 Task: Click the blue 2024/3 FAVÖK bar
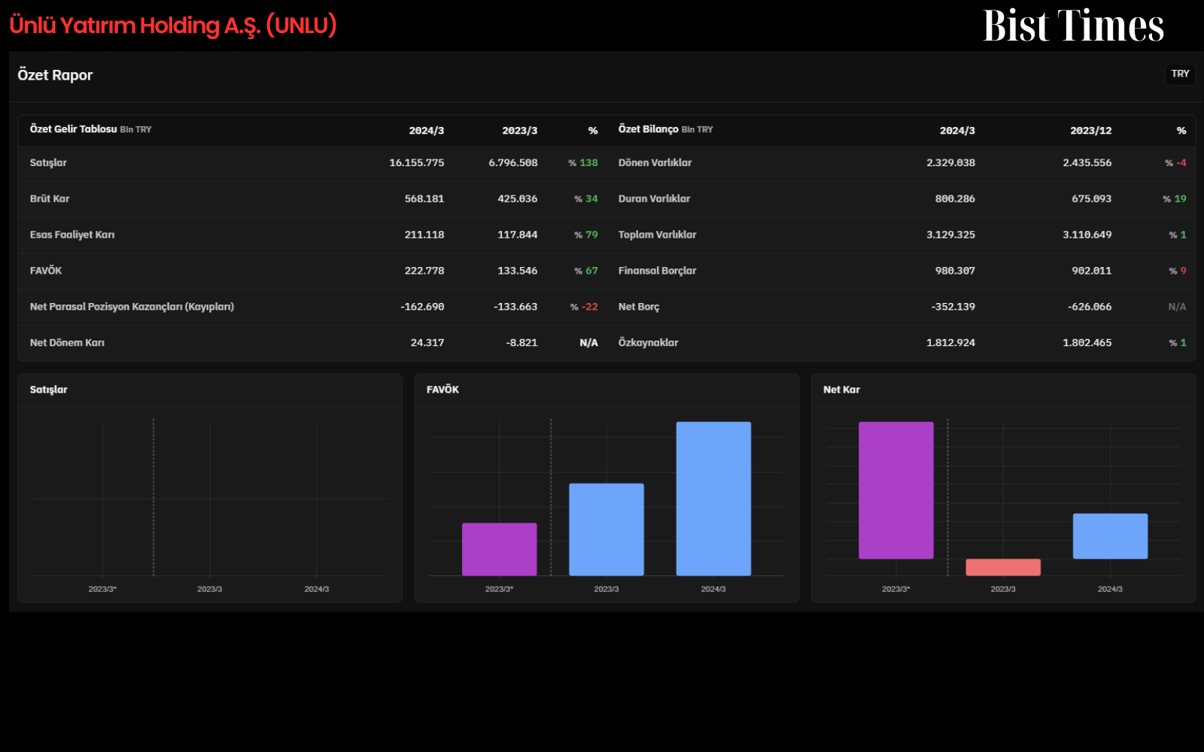pyautogui.click(x=713, y=499)
